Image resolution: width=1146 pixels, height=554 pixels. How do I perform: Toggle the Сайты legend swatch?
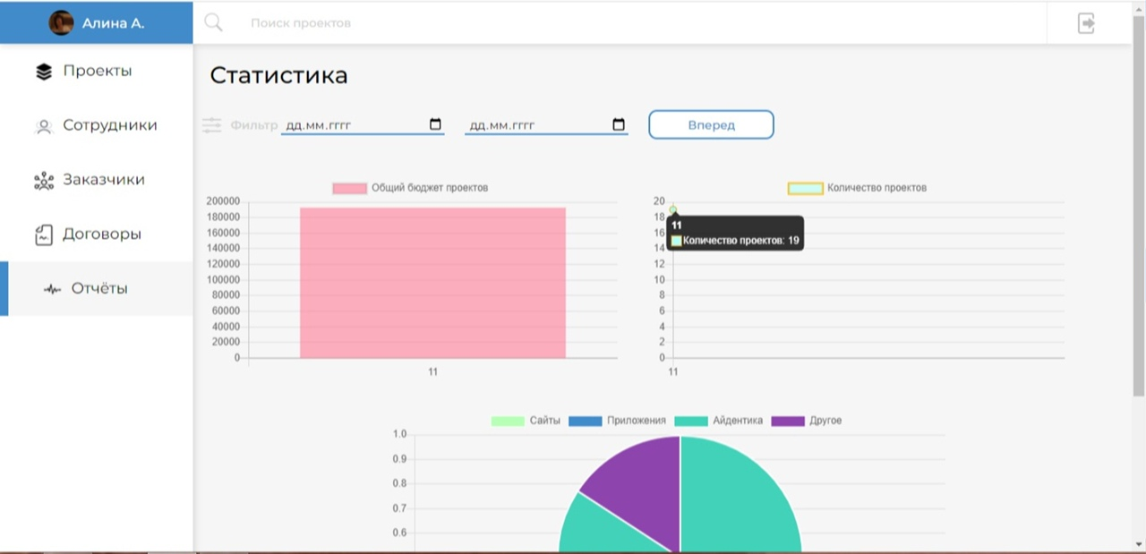point(508,421)
